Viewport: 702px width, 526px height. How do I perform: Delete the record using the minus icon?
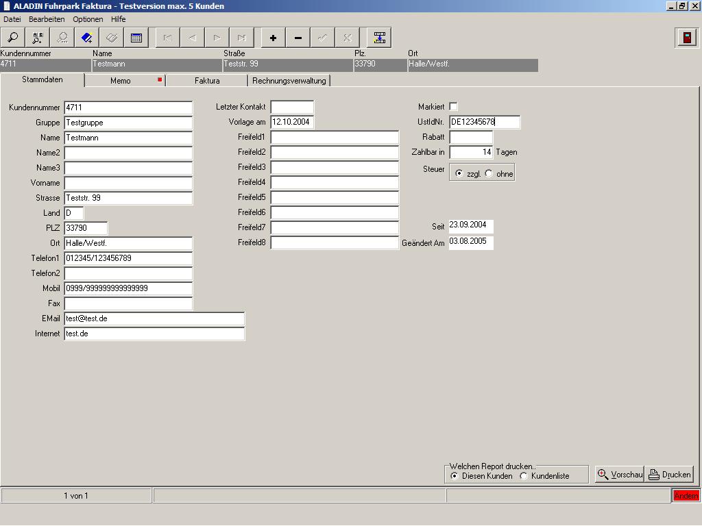(298, 38)
